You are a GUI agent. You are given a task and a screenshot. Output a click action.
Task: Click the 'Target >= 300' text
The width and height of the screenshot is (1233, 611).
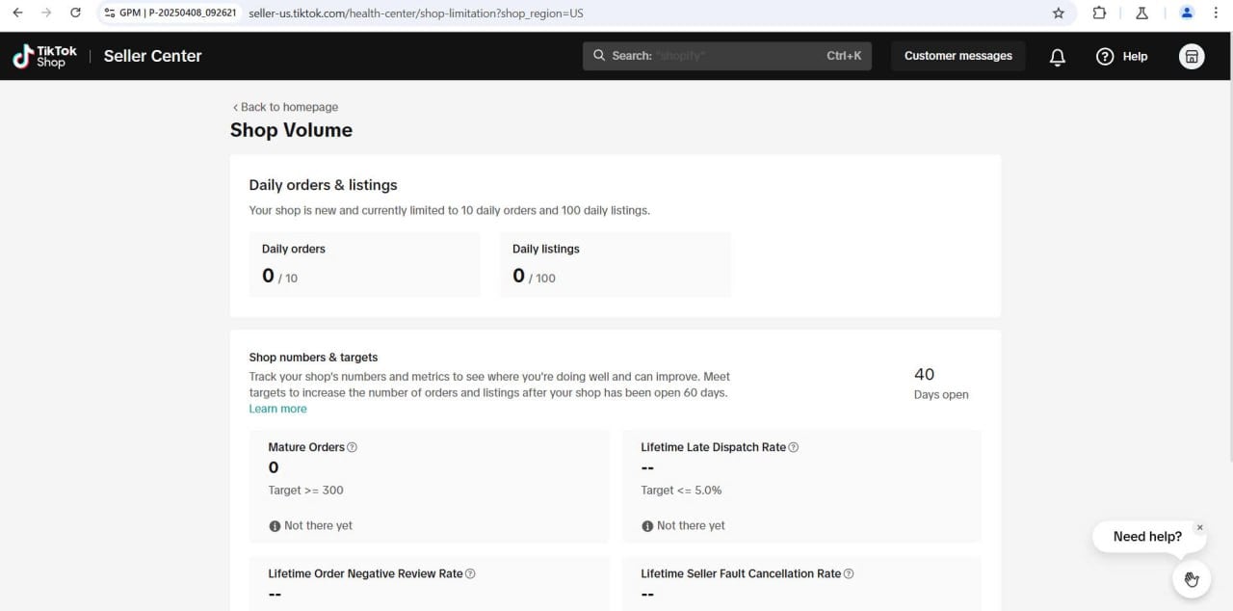point(305,491)
